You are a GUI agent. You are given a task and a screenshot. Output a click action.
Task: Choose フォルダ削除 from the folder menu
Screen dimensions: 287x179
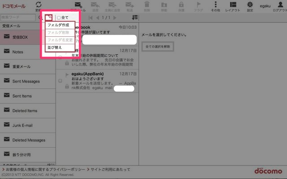(x=60, y=33)
